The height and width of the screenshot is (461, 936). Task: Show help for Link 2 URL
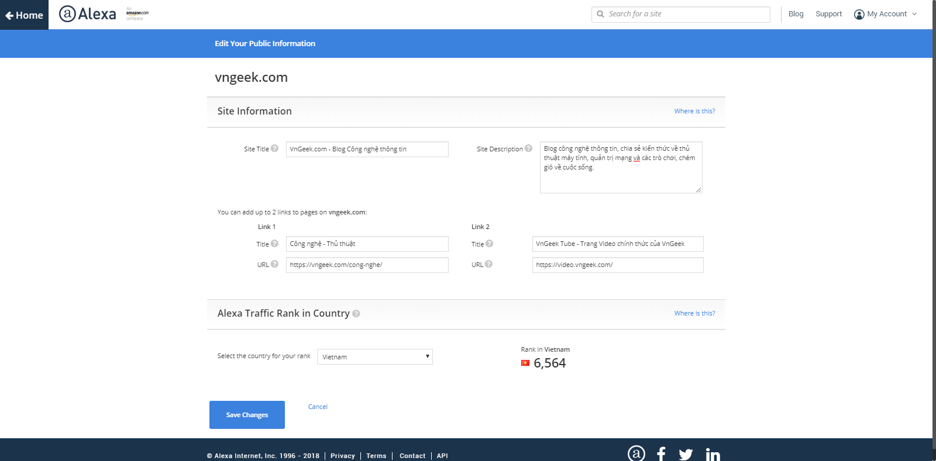[488, 264]
